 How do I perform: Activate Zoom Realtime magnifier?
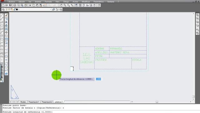(x=65, y=5)
